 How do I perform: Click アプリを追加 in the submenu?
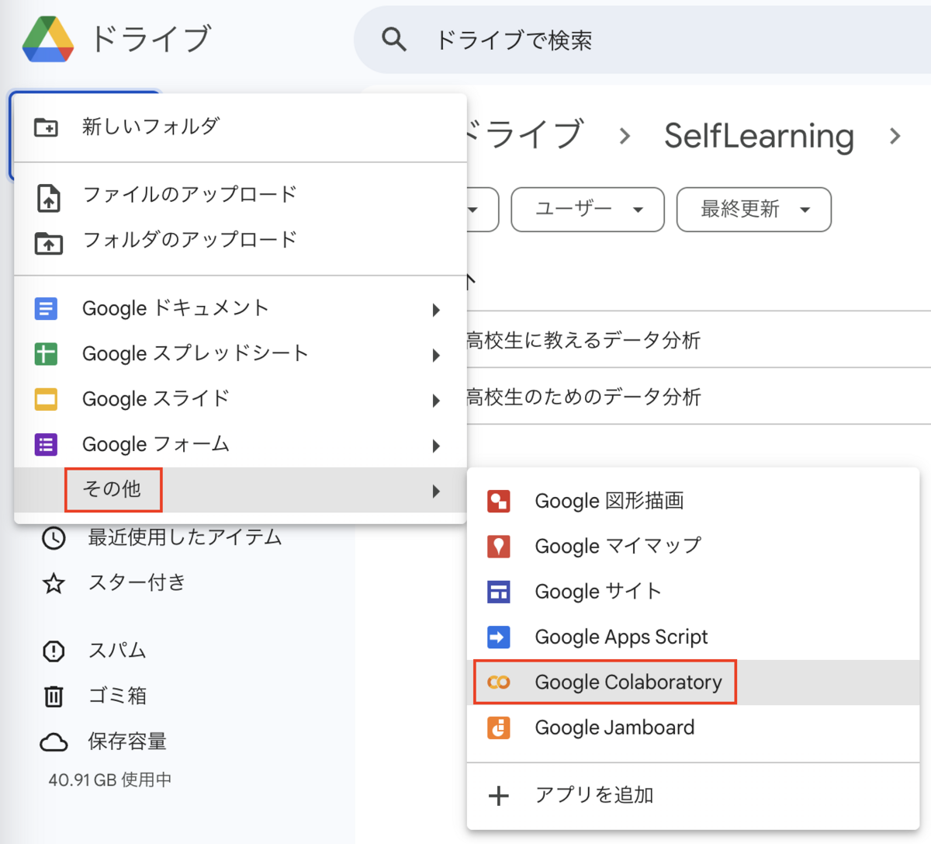click(x=594, y=795)
